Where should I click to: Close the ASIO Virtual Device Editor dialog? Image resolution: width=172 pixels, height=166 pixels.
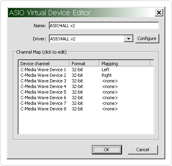[x=159, y=13]
